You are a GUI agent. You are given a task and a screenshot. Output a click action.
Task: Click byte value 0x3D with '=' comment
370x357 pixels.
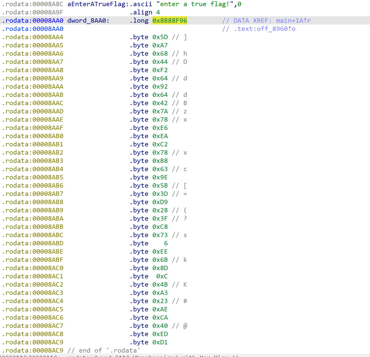(160, 194)
